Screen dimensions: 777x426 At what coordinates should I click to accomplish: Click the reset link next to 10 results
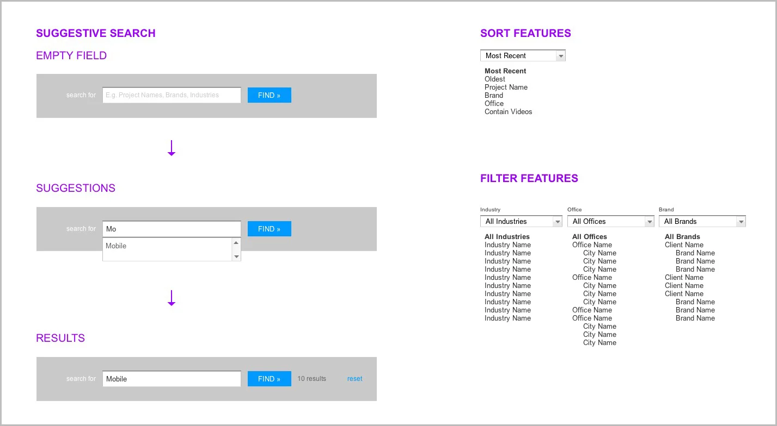pos(354,378)
